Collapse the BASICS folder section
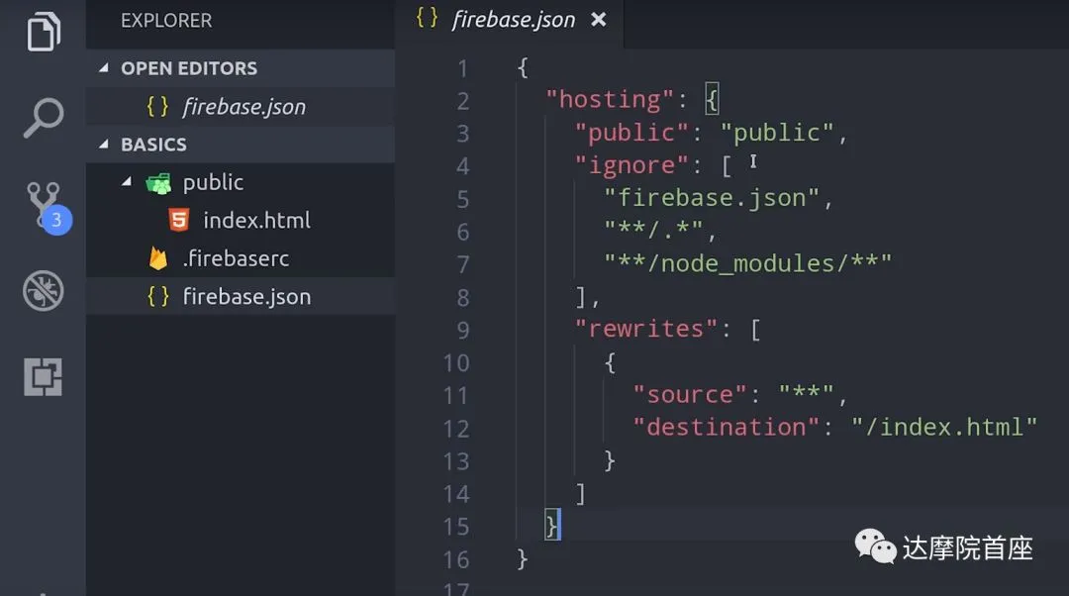 104,145
